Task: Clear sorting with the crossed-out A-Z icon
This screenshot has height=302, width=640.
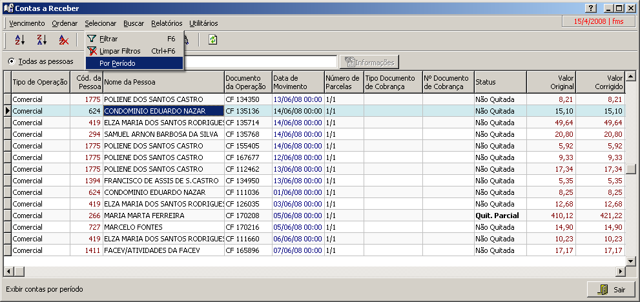Action: pyautogui.click(x=64, y=39)
